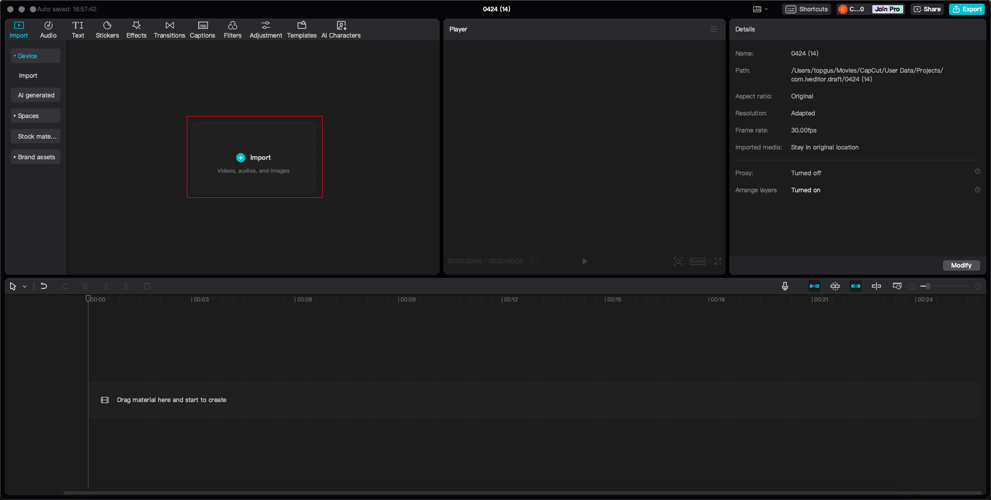
Task: Toggle auto snapping on timeline
Action: 835,286
